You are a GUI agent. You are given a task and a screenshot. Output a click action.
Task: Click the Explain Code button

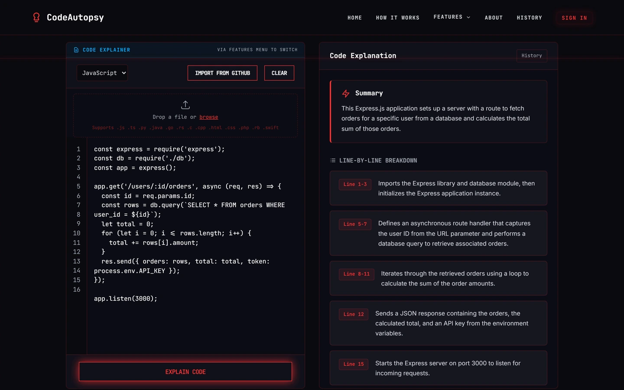185,372
